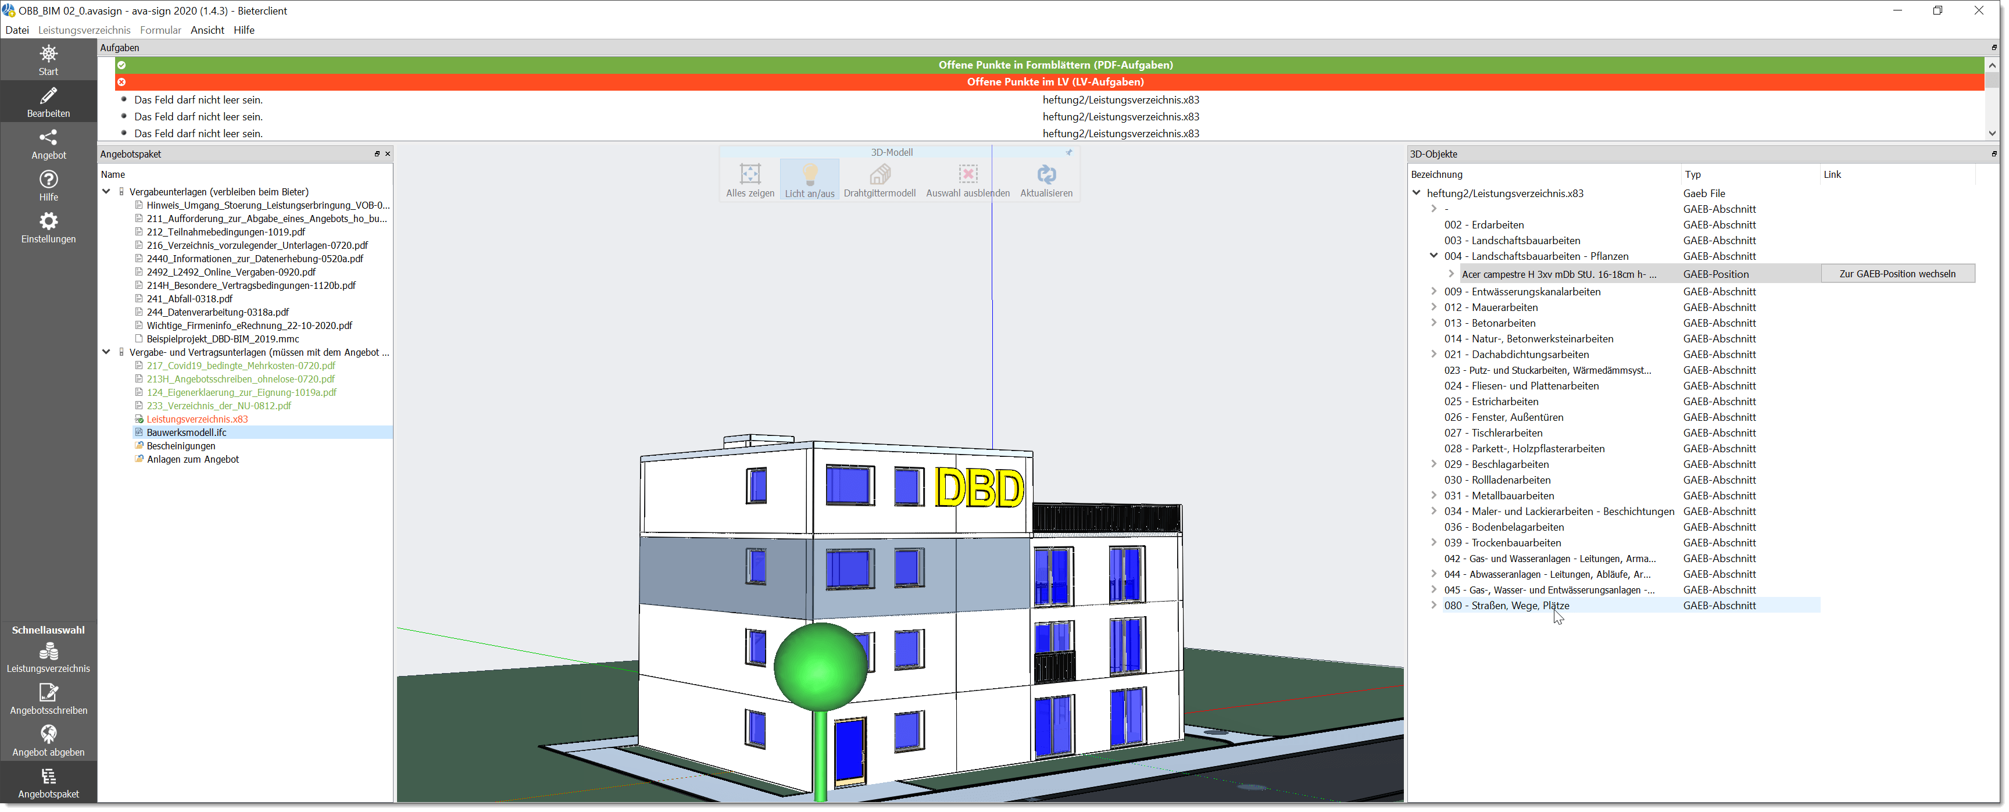Expand 009 - Entwässerungskanalarbeiten node

click(1433, 291)
